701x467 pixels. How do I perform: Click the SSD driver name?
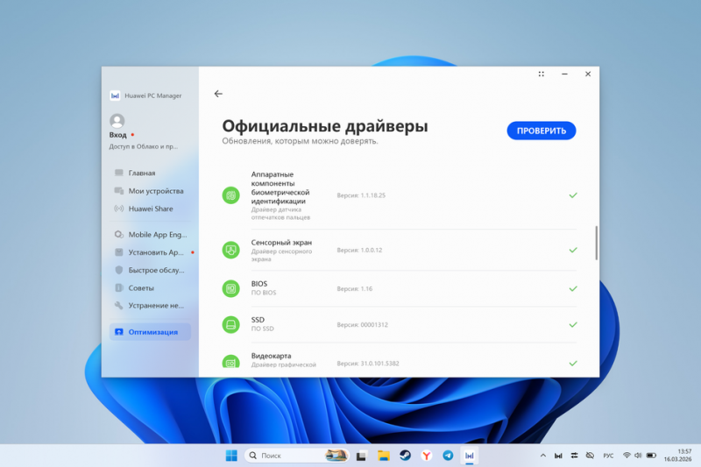tap(258, 320)
